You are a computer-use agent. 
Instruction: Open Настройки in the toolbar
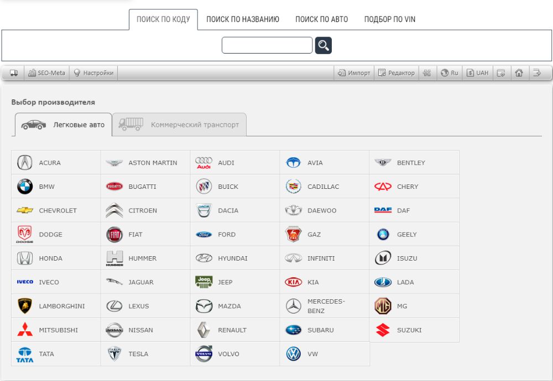93,73
